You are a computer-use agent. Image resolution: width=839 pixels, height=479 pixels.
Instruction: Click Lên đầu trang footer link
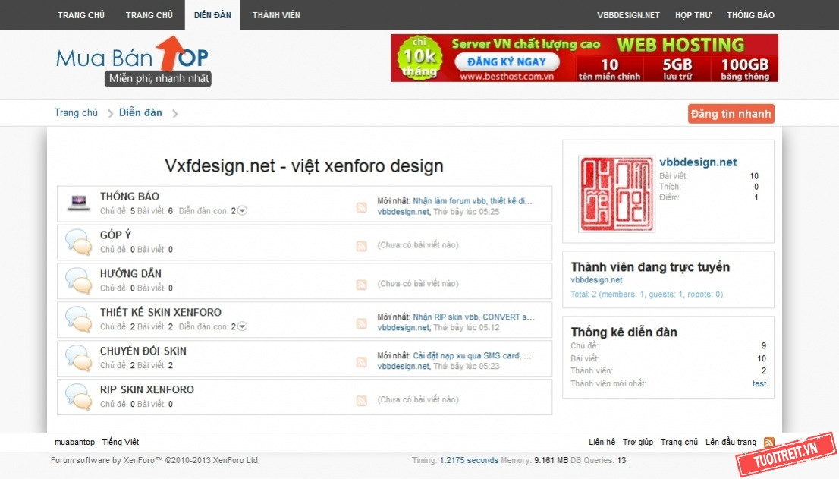(731, 443)
